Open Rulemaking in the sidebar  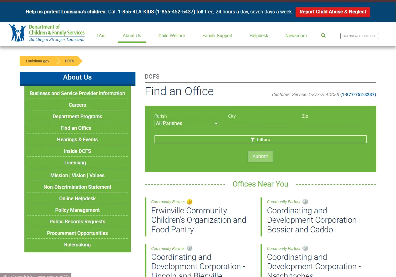(77, 245)
